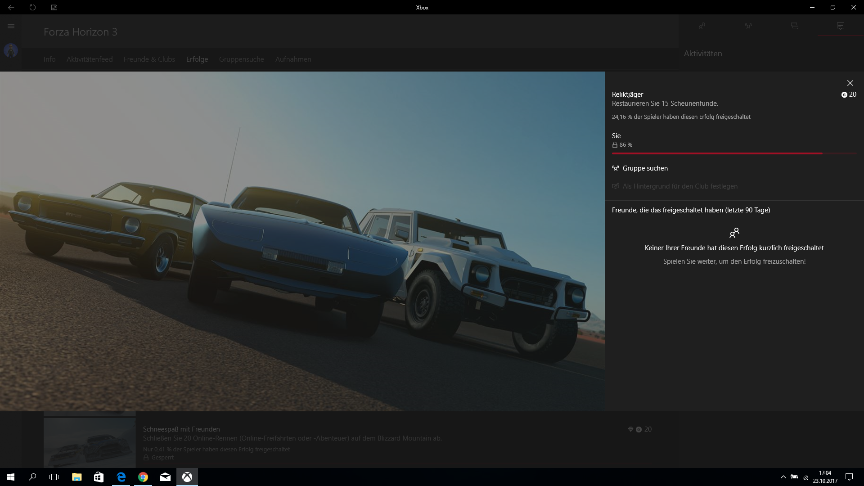The height and width of the screenshot is (486, 864).
Task: Click the Schneespaß mit Freunden title
Action: click(x=181, y=429)
